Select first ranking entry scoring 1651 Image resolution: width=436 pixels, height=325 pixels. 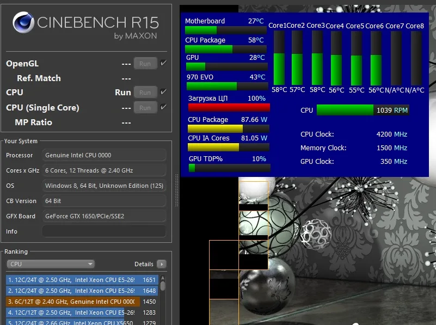82,280
